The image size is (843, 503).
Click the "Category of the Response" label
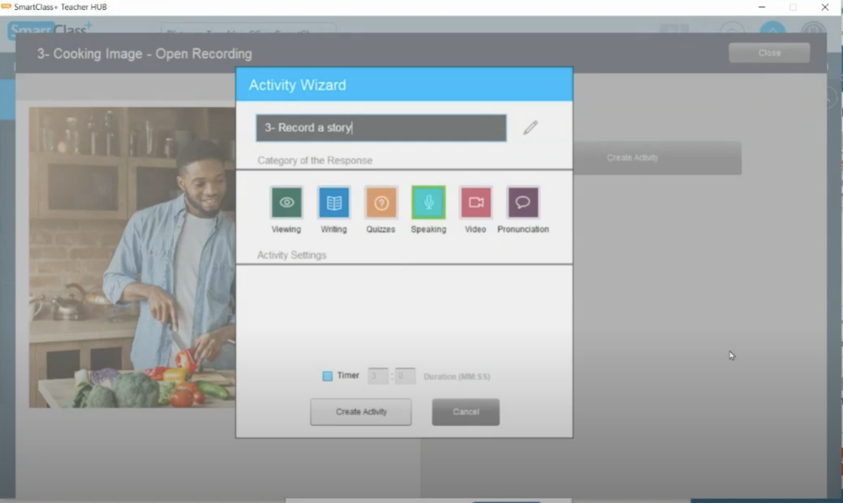315,160
